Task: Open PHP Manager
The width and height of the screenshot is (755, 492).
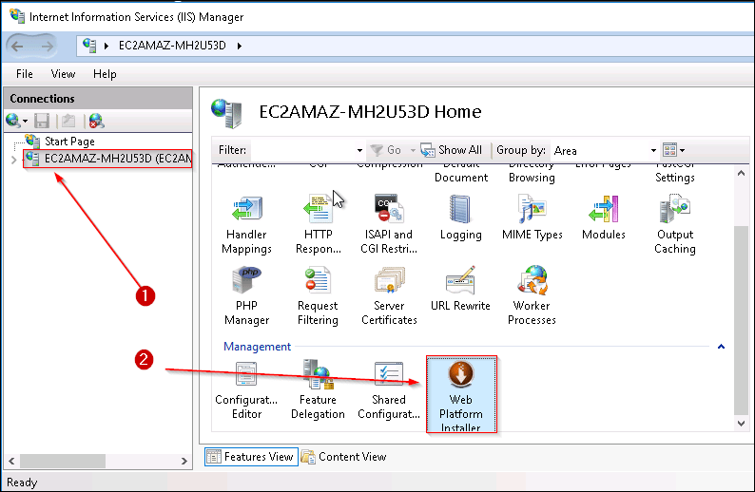Action: tap(246, 295)
